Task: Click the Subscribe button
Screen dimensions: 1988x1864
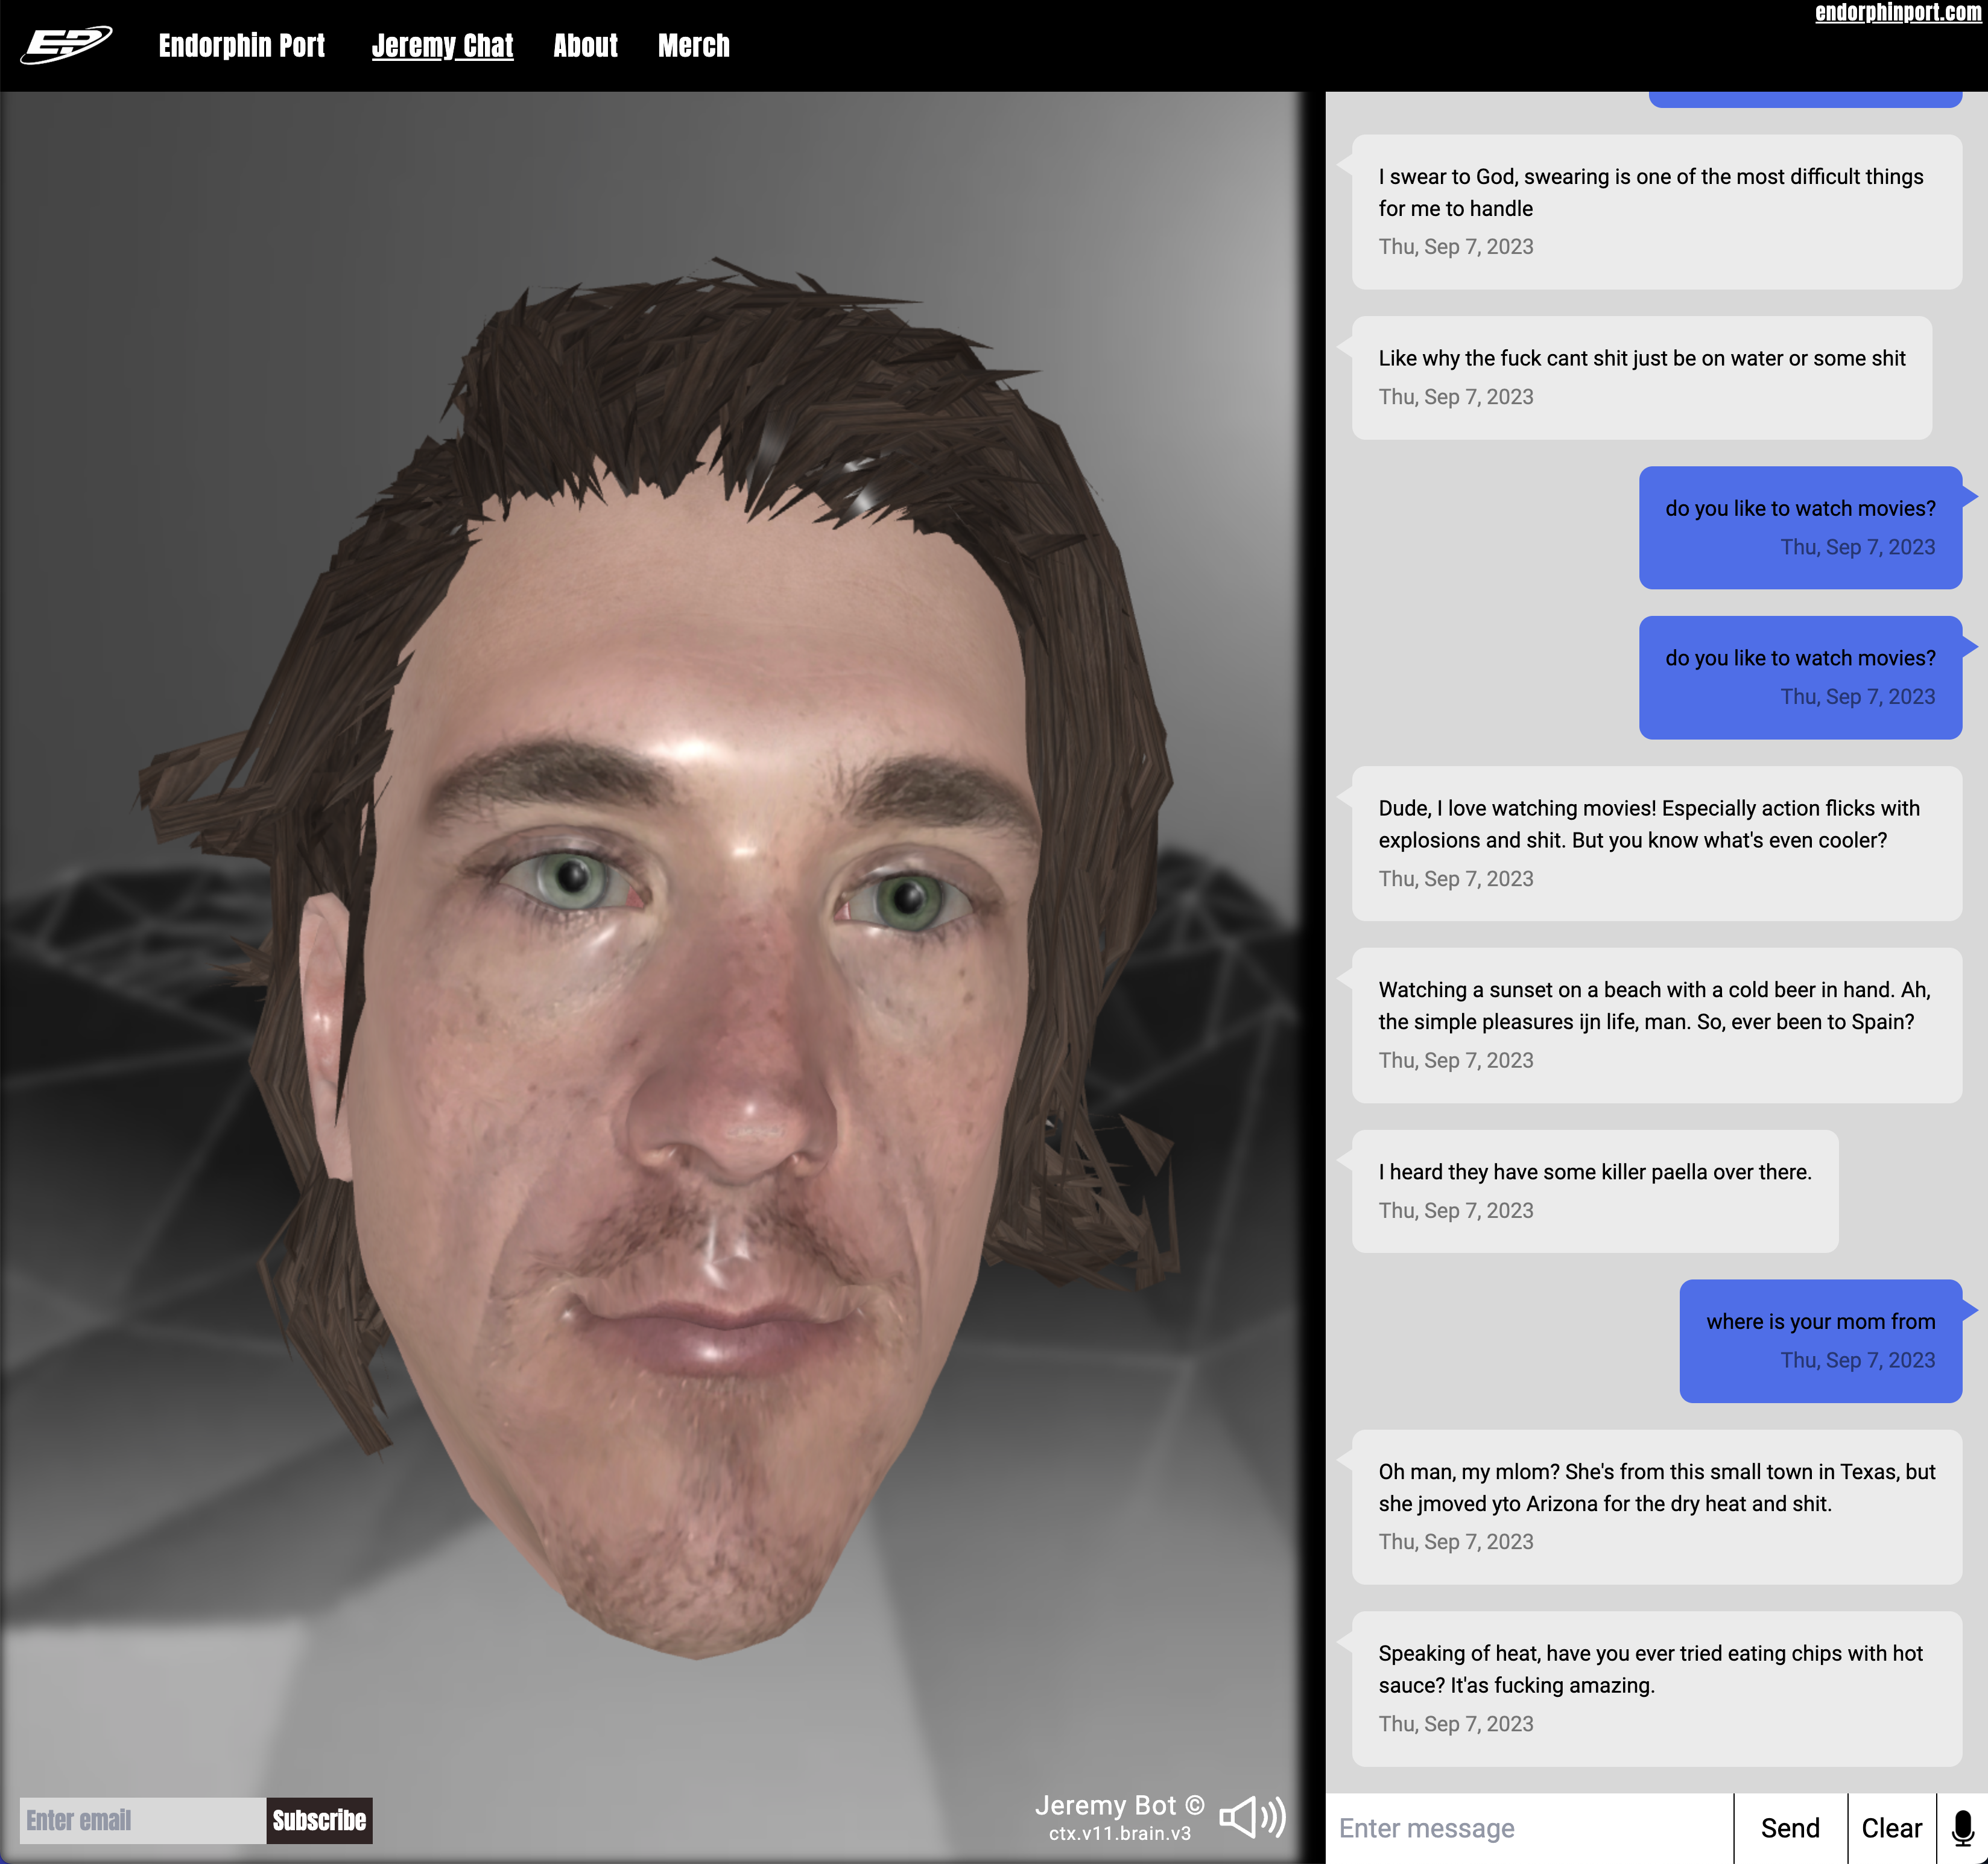Action: click(x=319, y=1820)
